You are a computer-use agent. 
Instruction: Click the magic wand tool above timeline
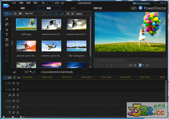coord(15,72)
